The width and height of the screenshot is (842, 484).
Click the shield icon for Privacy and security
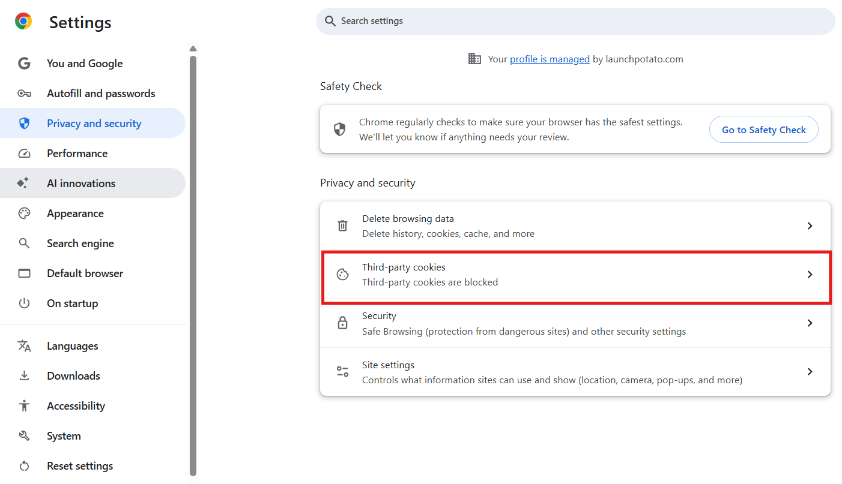tap(24, 124)
